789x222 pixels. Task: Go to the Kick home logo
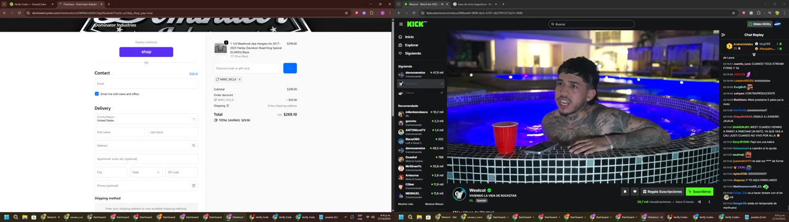tap(417, 24)
